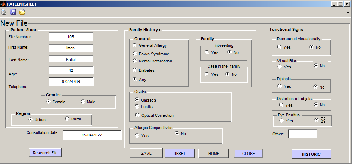Choose Yes for Diplopia
Viewport: 352px width, 164px height.
(279, 86)
